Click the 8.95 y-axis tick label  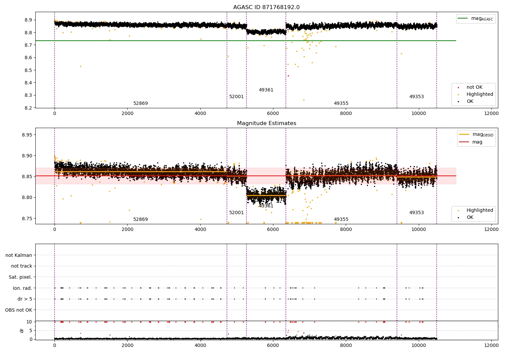[27, 135]
